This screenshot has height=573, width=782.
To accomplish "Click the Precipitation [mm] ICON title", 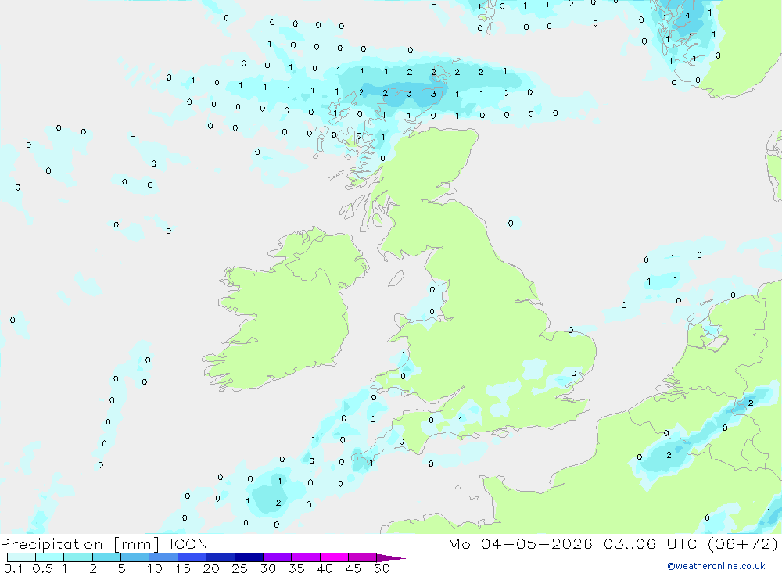I will tap(104, 543).
